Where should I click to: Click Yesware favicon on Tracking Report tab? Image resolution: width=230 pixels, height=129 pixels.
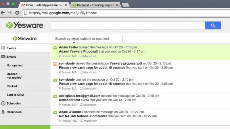click(x=74, y=5)
